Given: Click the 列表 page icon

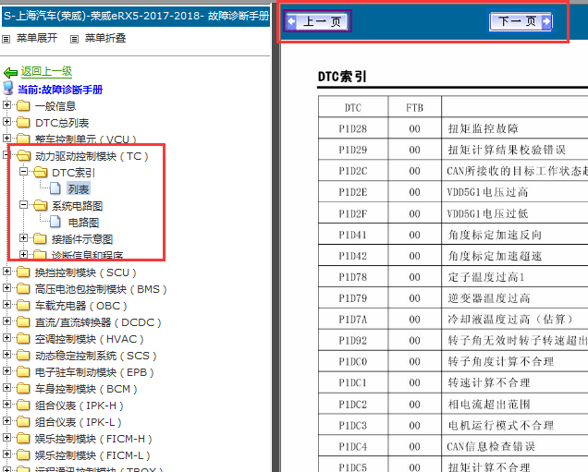Looking at the screenshot, I should click(x=55, y=188).
